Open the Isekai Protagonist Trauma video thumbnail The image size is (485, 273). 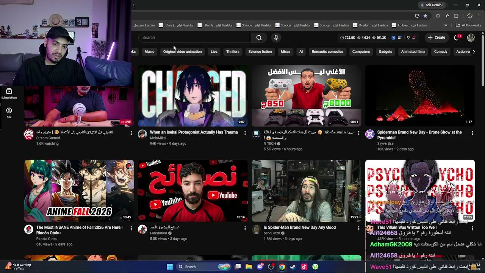pyautogui.click(x=193, y=96)
